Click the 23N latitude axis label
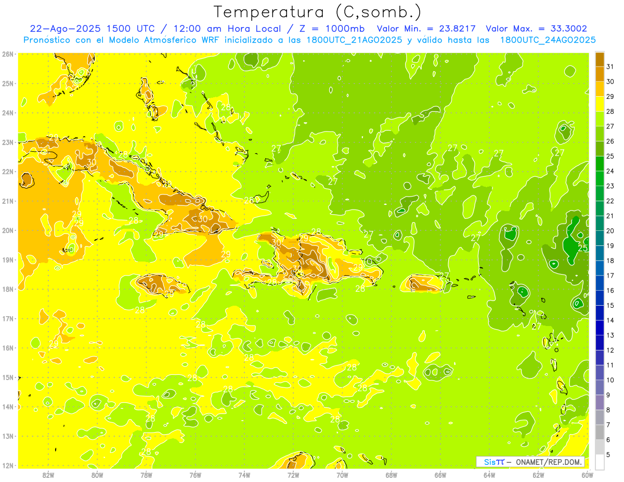This screenshot has width=624, height=482. coord(8,142)
